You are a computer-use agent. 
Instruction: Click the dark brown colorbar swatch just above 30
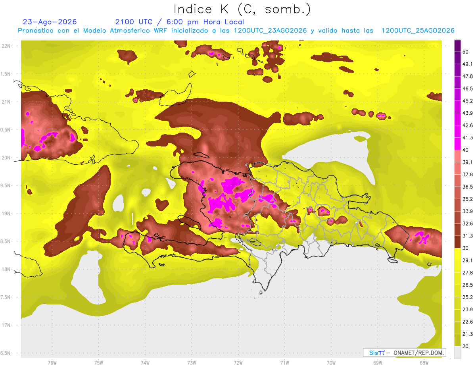coord(457,242)
